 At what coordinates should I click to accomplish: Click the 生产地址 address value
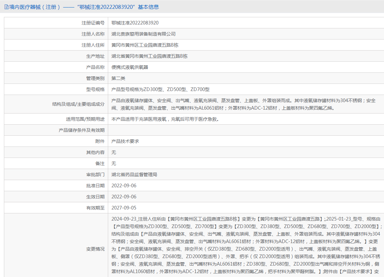click(x=149, y=56)
